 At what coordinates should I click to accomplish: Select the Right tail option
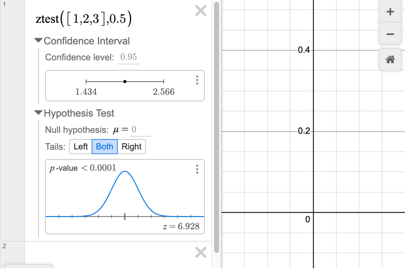click(x=131, y=147)
